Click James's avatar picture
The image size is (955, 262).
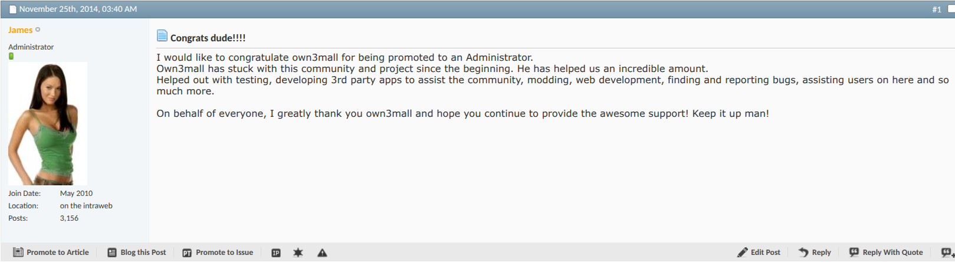point(47,124)
